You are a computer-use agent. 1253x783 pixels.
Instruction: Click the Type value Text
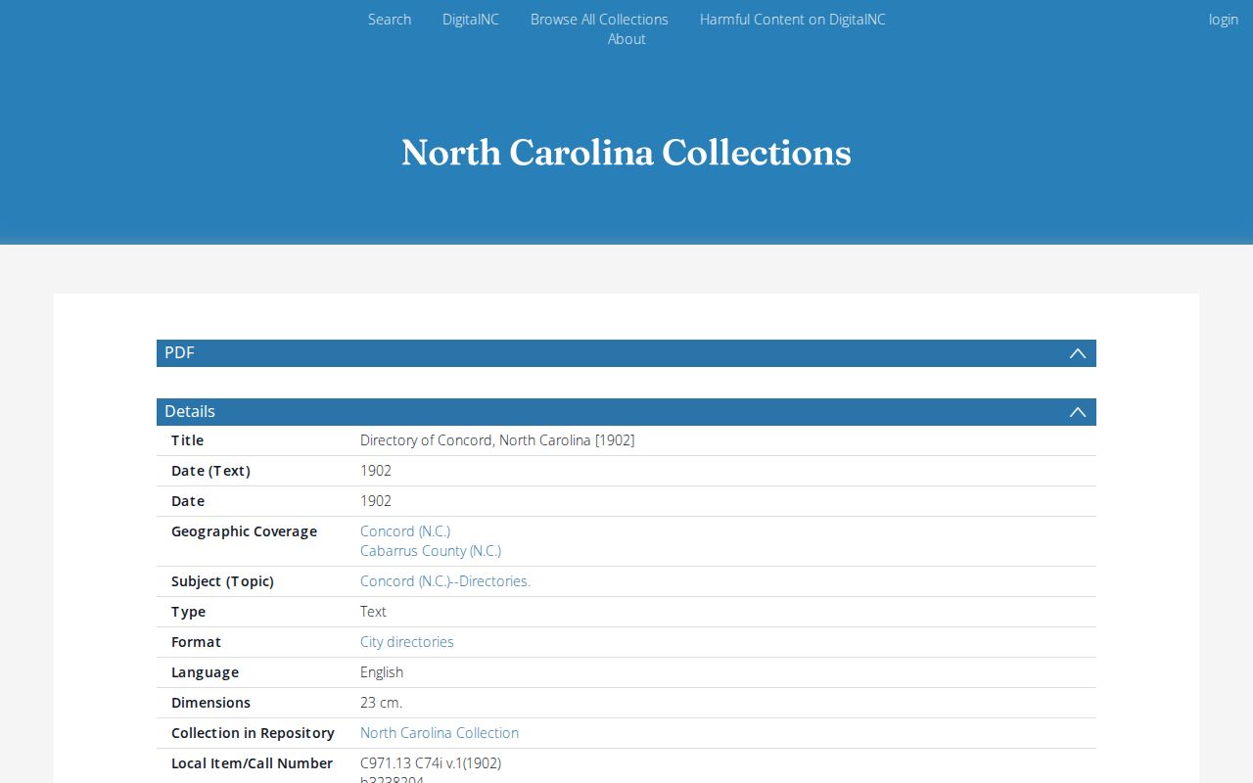point(373,612)
